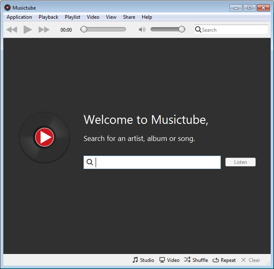The height and width of the screenshot is (269, 274).
Task: Mute audio via the speaker icon
Action: point(142,30)
